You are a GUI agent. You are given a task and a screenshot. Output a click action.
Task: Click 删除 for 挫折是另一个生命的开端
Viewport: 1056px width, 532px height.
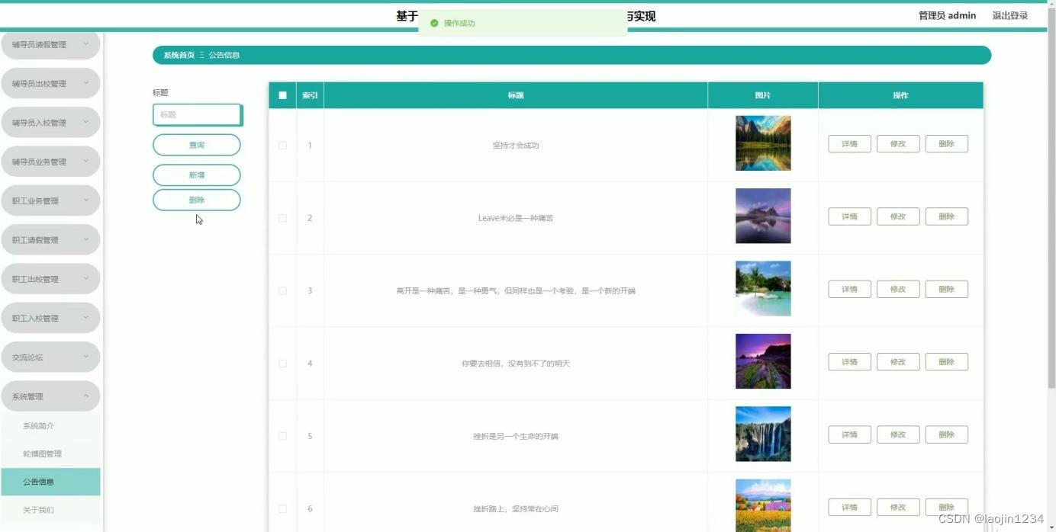click(946, 434)
